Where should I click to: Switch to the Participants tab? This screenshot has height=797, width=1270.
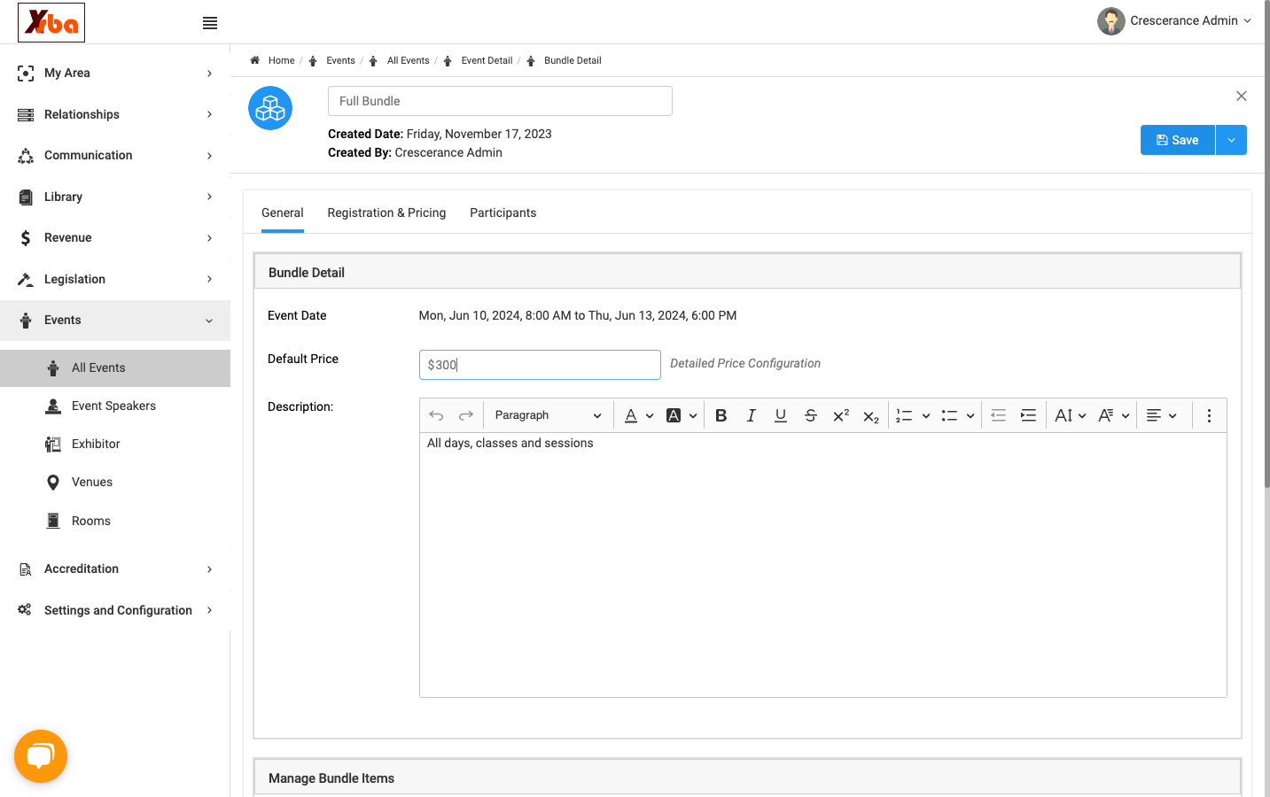[x=503, y=213]
